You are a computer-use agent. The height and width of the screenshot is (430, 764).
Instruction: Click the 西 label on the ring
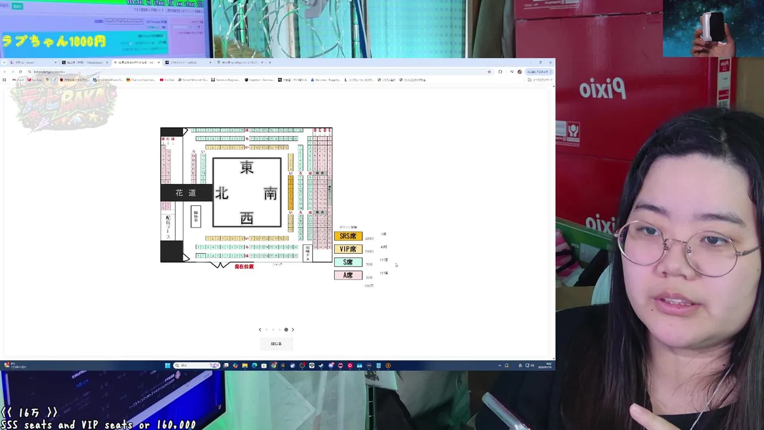pos(247,219)
